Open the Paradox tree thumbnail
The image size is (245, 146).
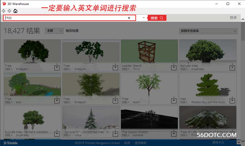pyautogui.click(x=208, y=84)
